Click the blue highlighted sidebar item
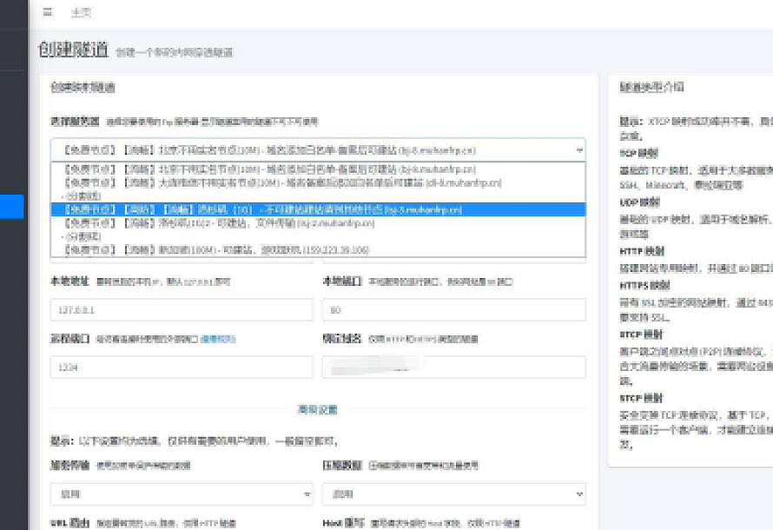This screenshot has width=773, height=530. click(12, 206)
